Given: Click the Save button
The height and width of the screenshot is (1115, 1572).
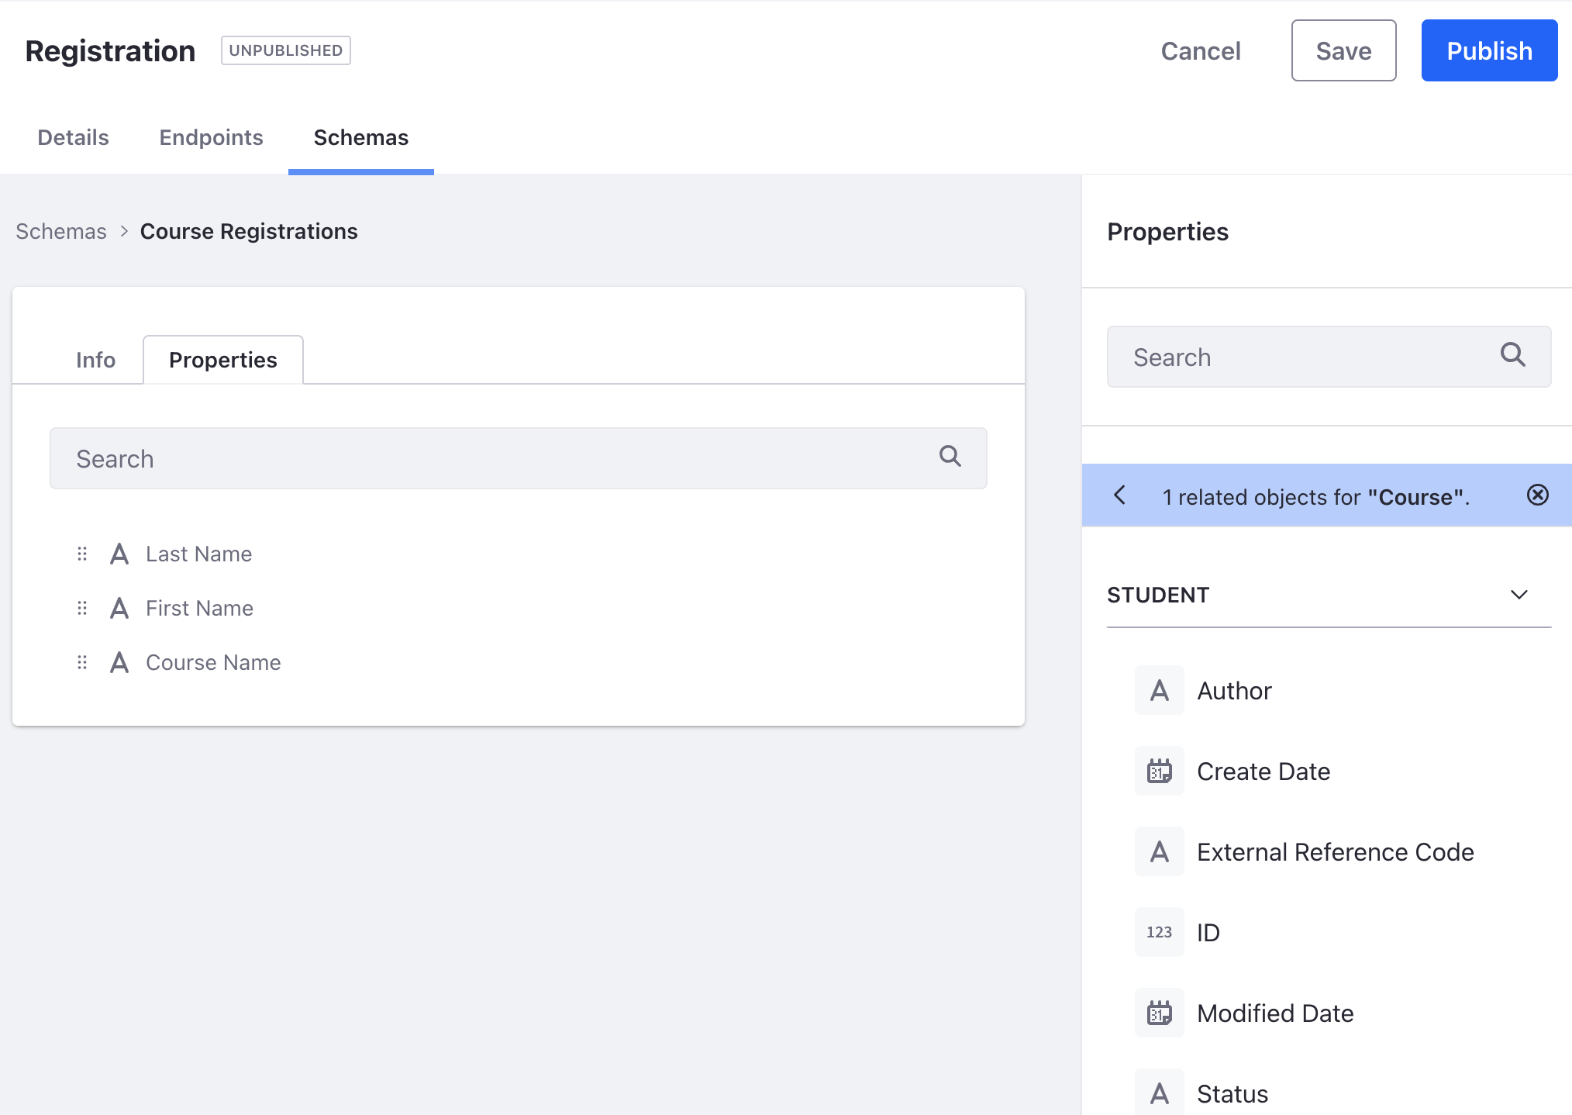Looking at the screenshot, I should point(1344,50).
